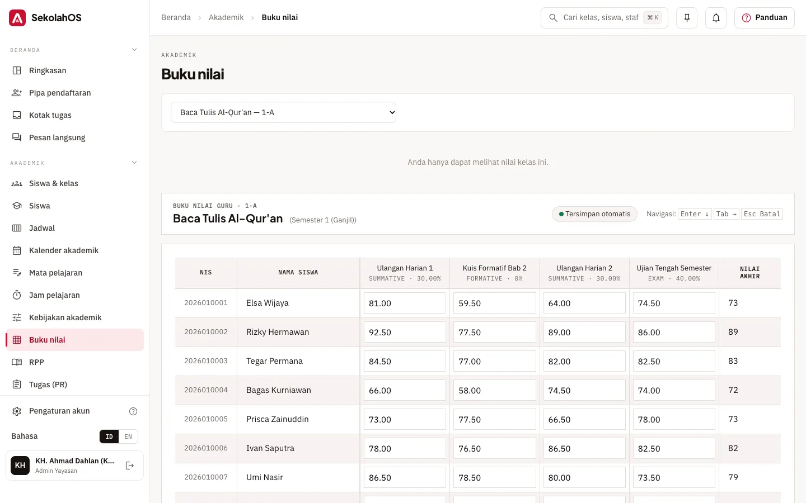Click the Akademik breadcrumb link

coord(226,18)
